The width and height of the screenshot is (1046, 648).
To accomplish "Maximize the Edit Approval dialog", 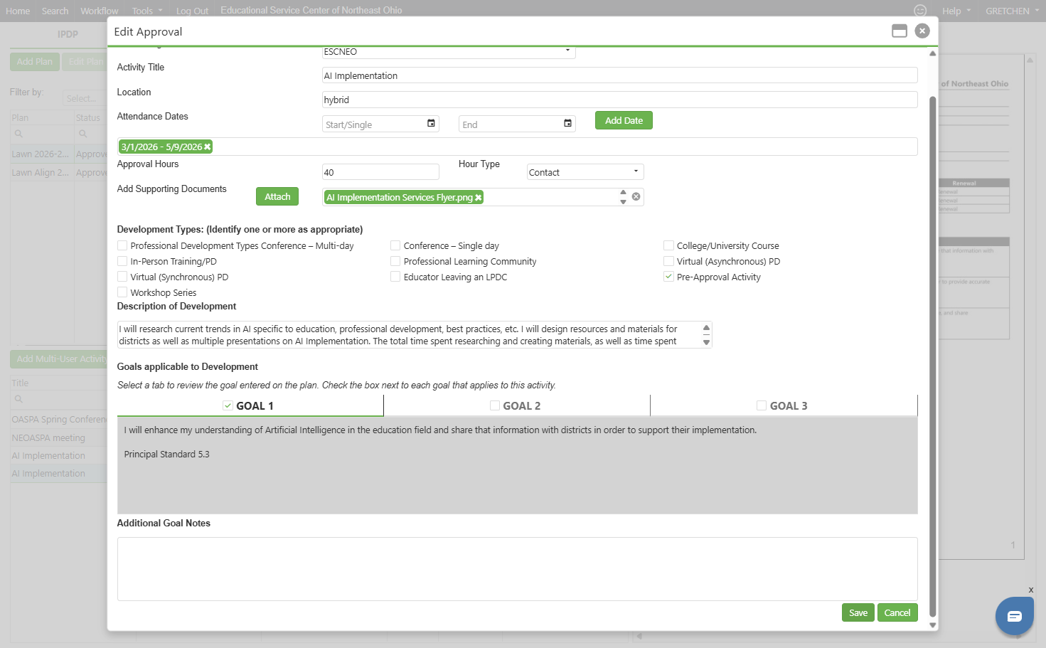I will tap(900, 31).
